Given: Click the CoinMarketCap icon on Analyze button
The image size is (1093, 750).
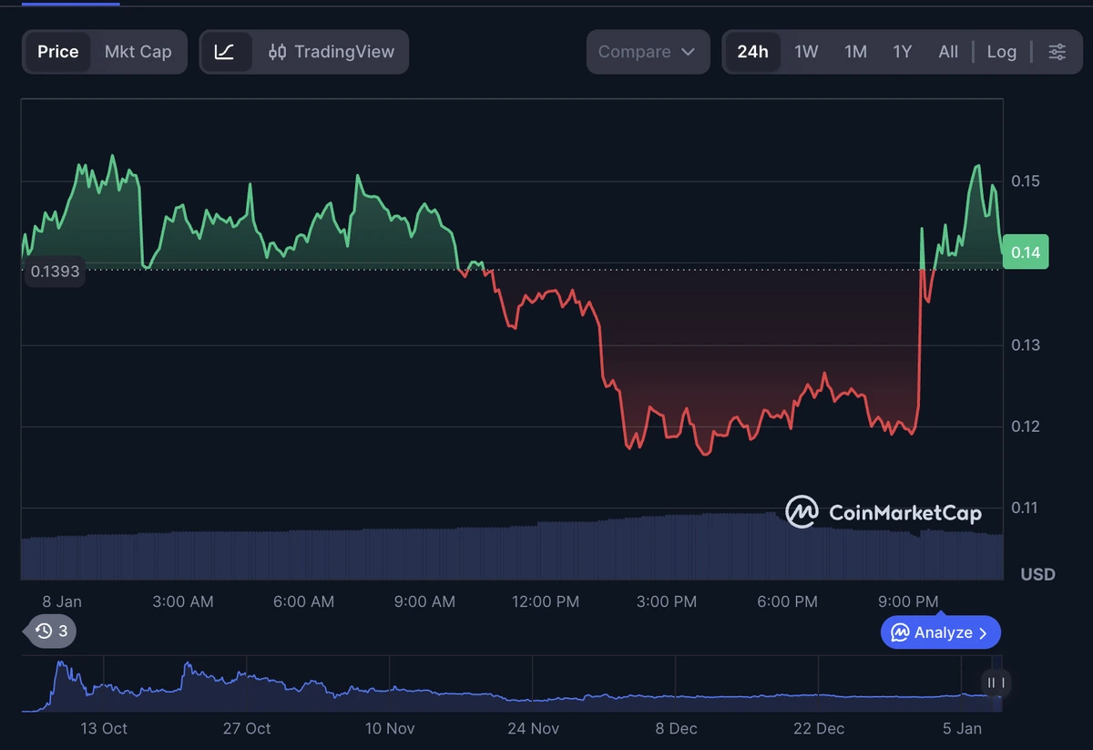Looking at the screenshot, I should coord(900,632).
